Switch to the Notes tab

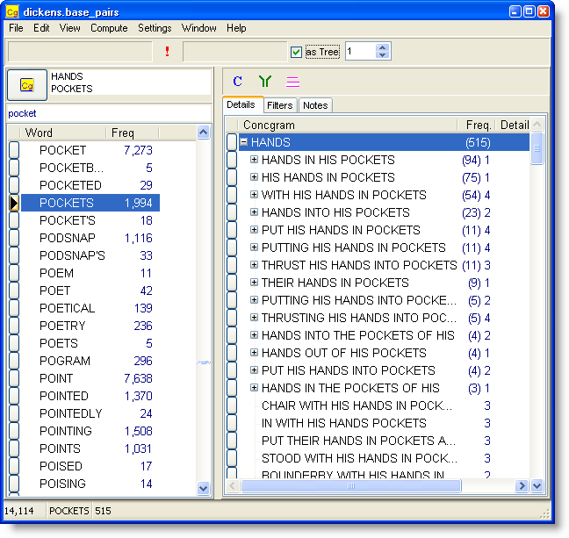coord(315,105)
